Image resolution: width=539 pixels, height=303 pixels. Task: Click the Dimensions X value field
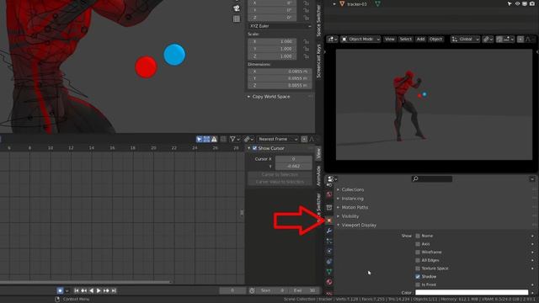pyautogui.click(x=280, y=72)
